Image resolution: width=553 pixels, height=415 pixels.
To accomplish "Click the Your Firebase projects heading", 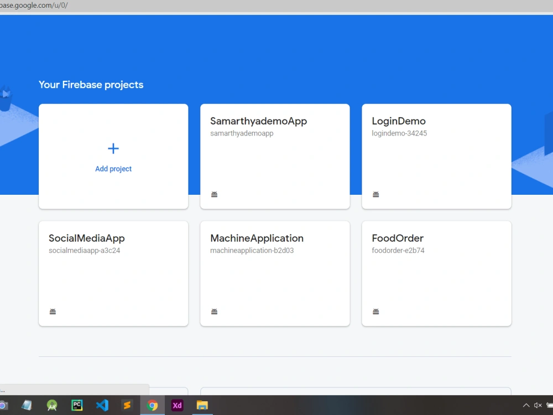I will pyautogui.click(x=91, y=85).
